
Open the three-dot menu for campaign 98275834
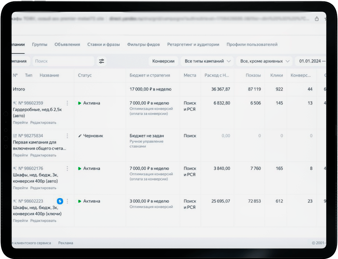pos(67,136)
